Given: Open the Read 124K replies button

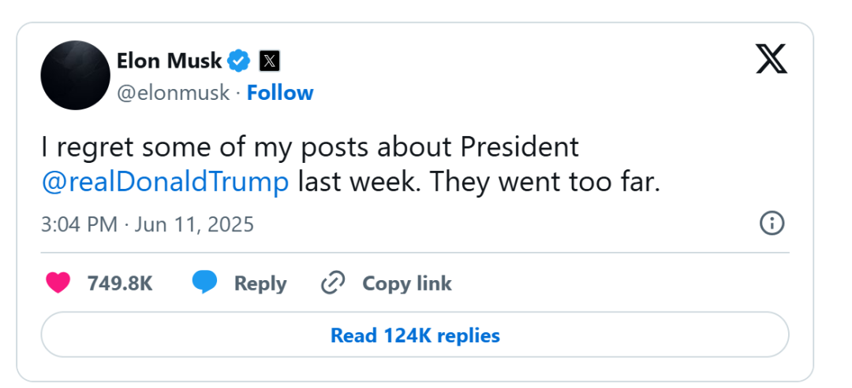Looking at the screenshot, I should pyautogui.click(x=415, y=335).
